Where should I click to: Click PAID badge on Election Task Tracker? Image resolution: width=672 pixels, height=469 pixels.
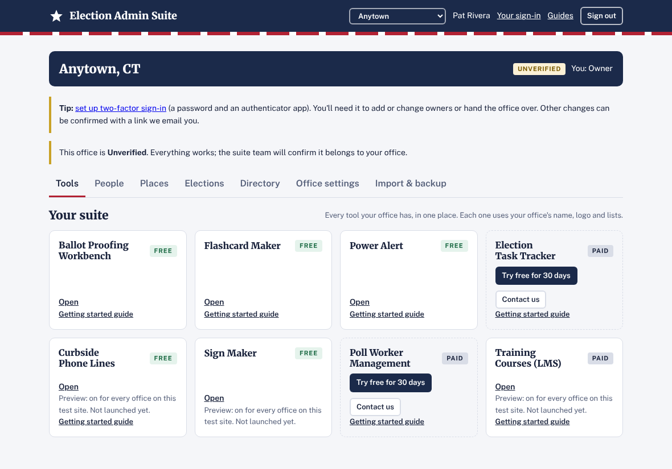[600, 251]
